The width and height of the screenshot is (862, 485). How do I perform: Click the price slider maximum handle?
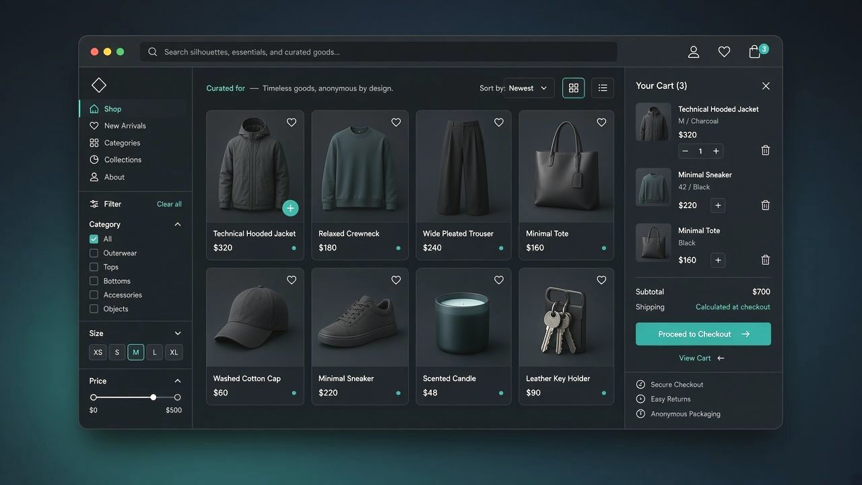[154, 397]
